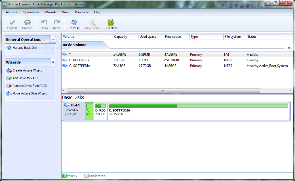
Task: Click the Manage Basic Disk link
Action: click(x=25, y=48)
